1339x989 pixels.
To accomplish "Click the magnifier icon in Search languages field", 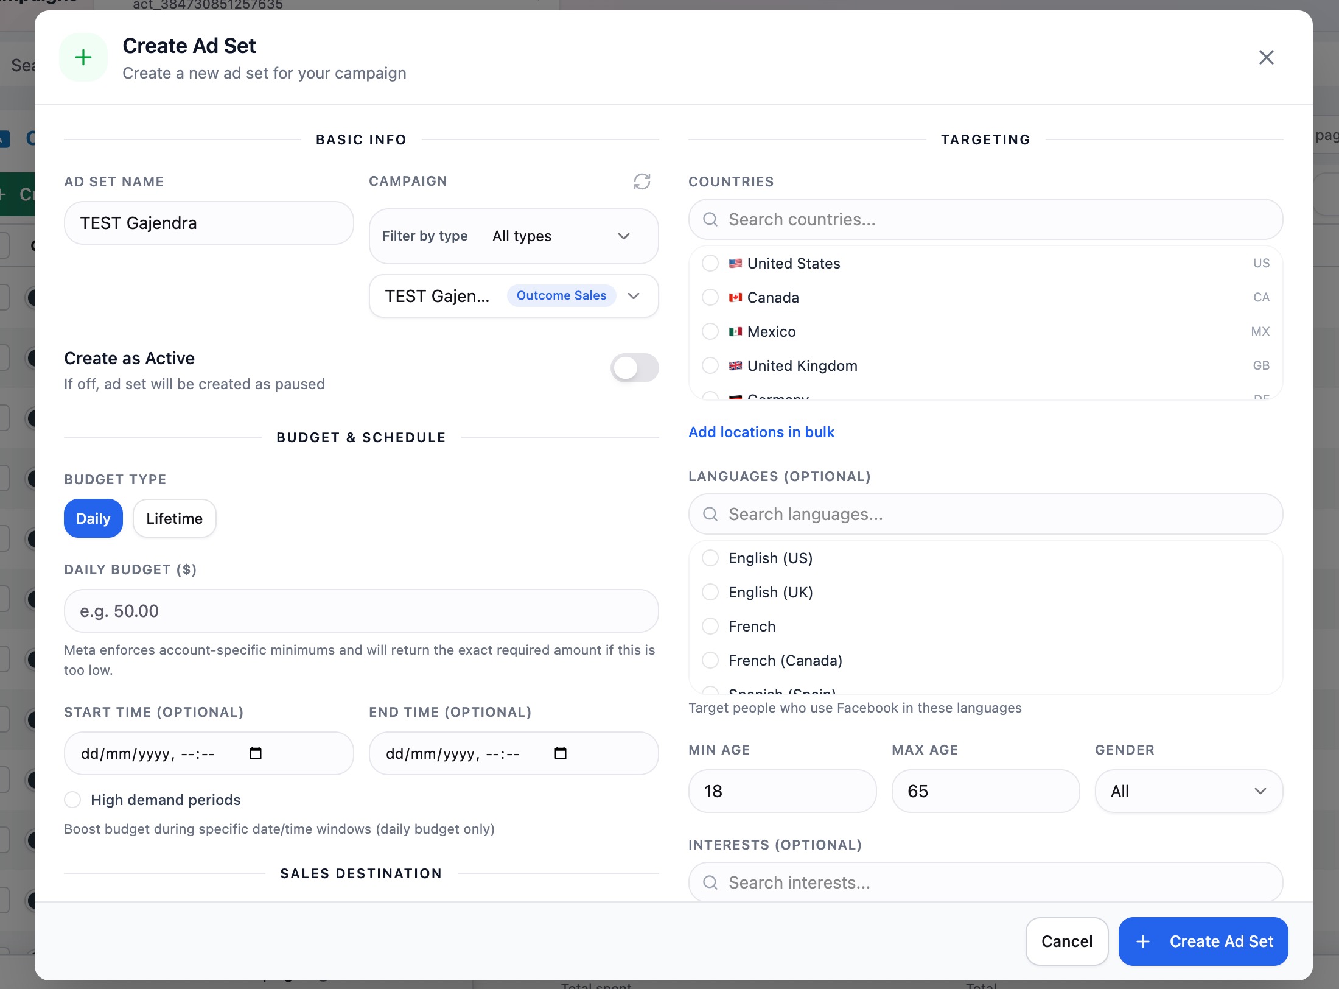I will [x=709, y=514].
